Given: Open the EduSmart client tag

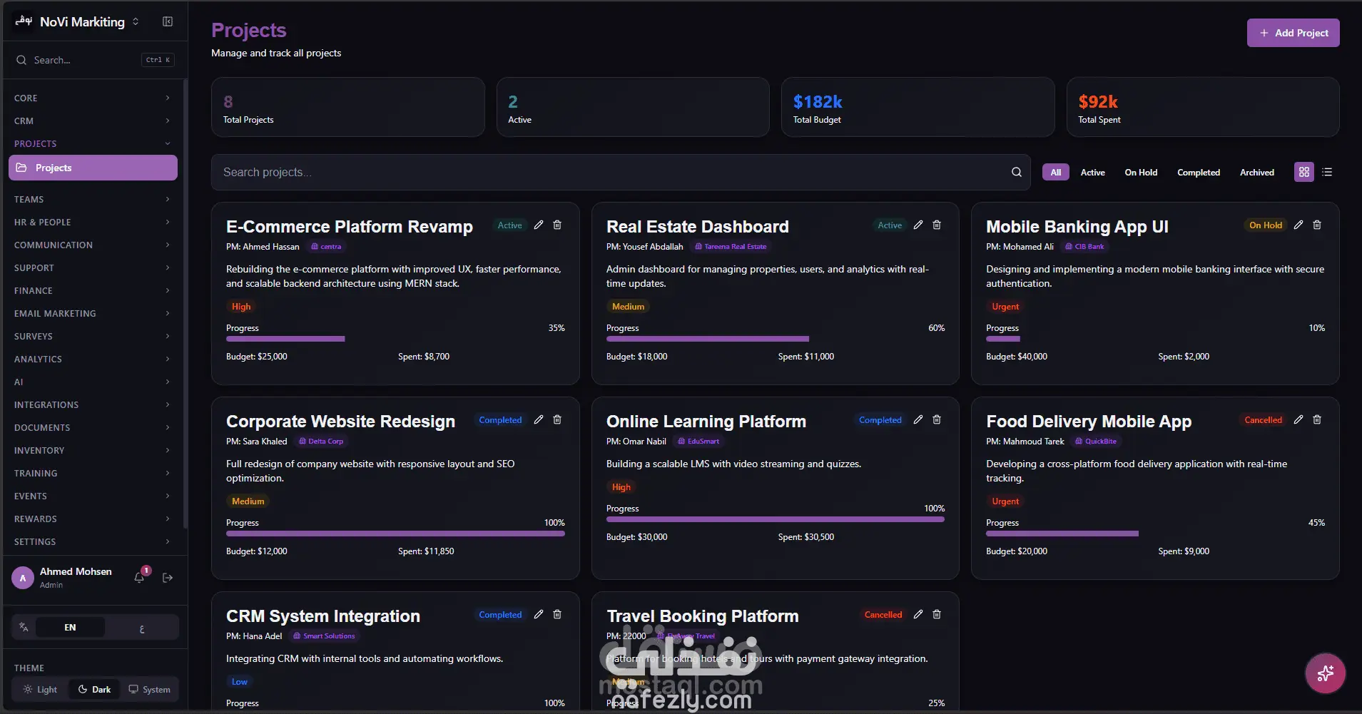Looking at the screenshot, I should pyautogui.click(x=698, y=442).
